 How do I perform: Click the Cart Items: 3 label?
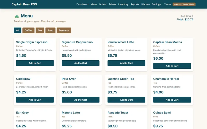tap(187, 16)
